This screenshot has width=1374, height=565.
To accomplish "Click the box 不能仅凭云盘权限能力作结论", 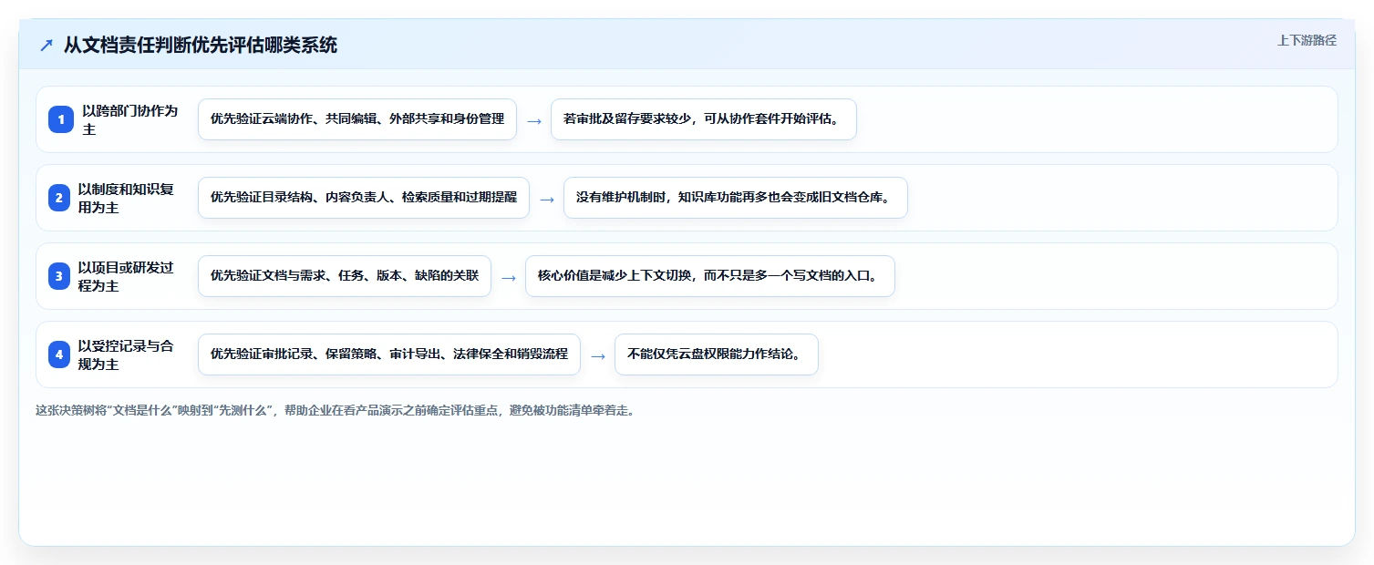I will pyautogui.click(x=717, y=354).
